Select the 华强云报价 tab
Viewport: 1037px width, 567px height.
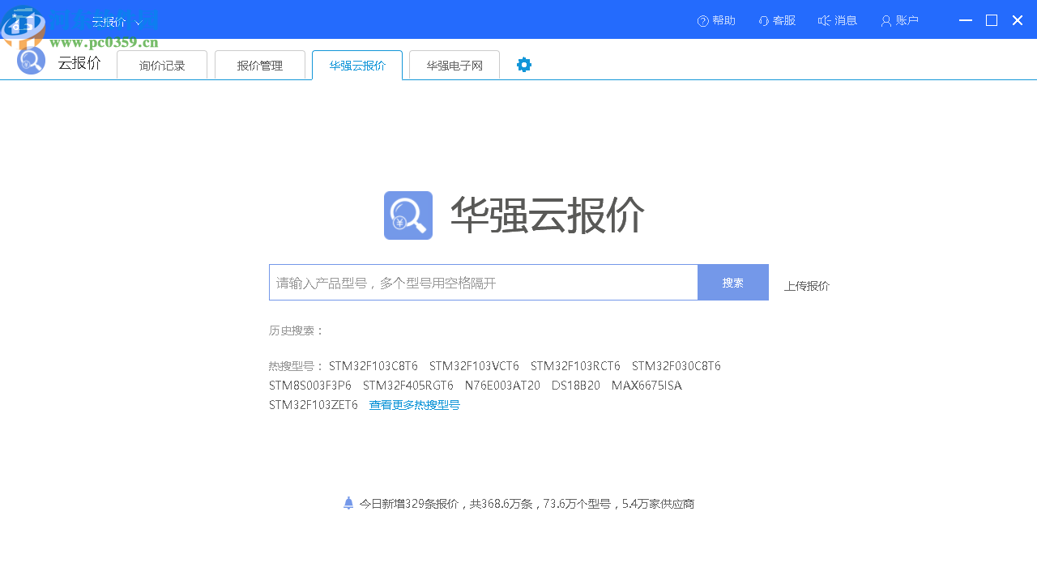pos(356,65)
